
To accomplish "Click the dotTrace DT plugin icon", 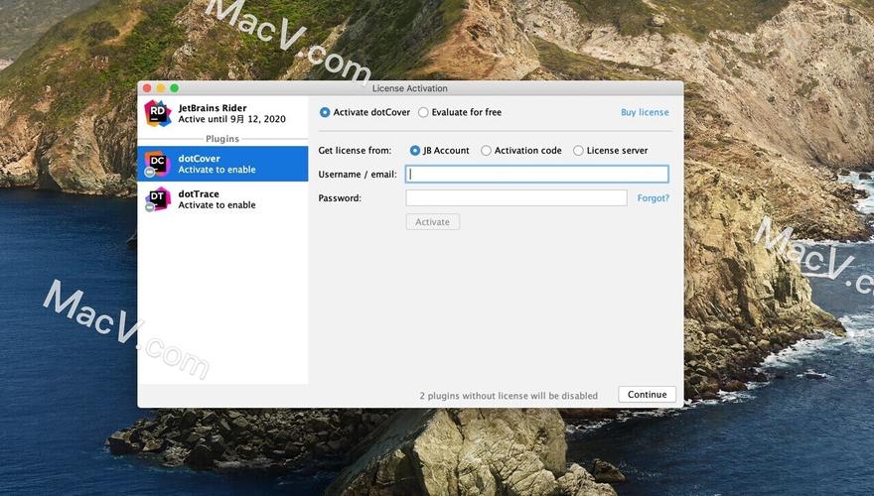I will 157,199.
